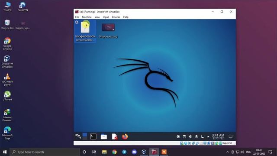Open File Explorer from the Windows taskbar

pyautogui.click(x=104, y=152)
